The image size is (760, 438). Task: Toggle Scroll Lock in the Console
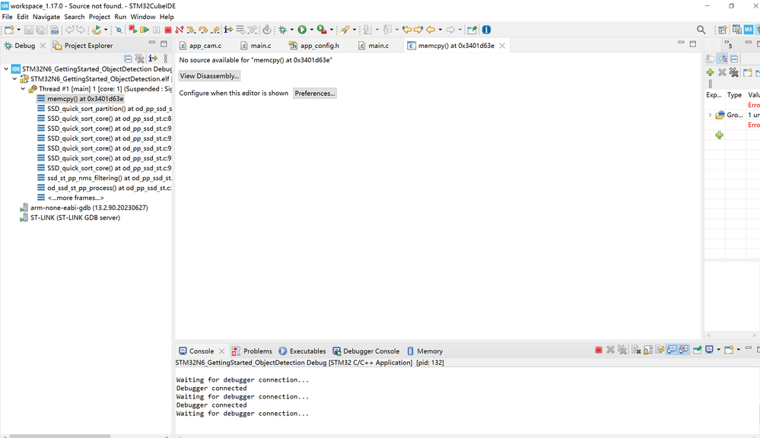click(x=648, y=350)
